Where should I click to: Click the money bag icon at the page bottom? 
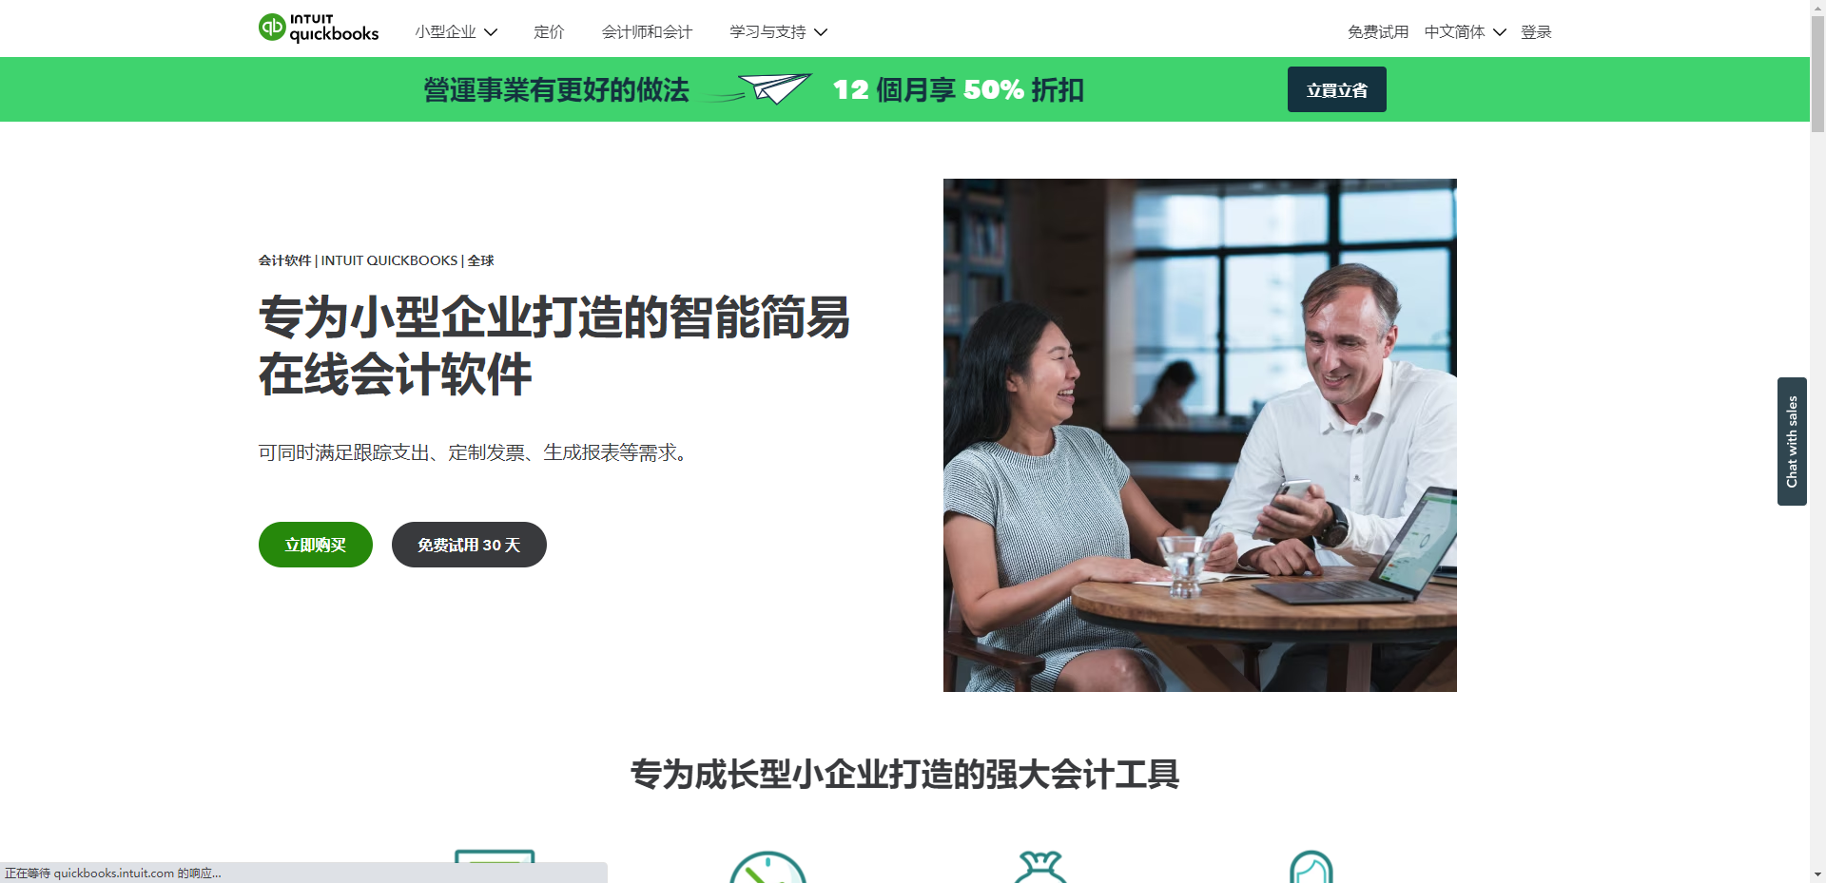click(x=1040, y=867)
